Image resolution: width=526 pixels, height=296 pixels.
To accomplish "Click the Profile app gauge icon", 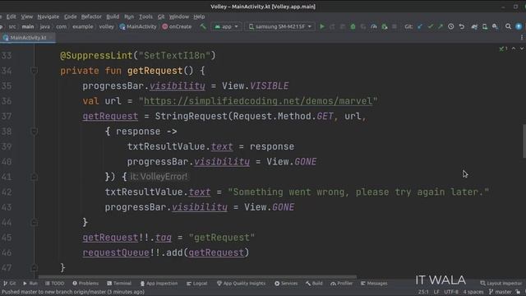I will pos(374,26).
